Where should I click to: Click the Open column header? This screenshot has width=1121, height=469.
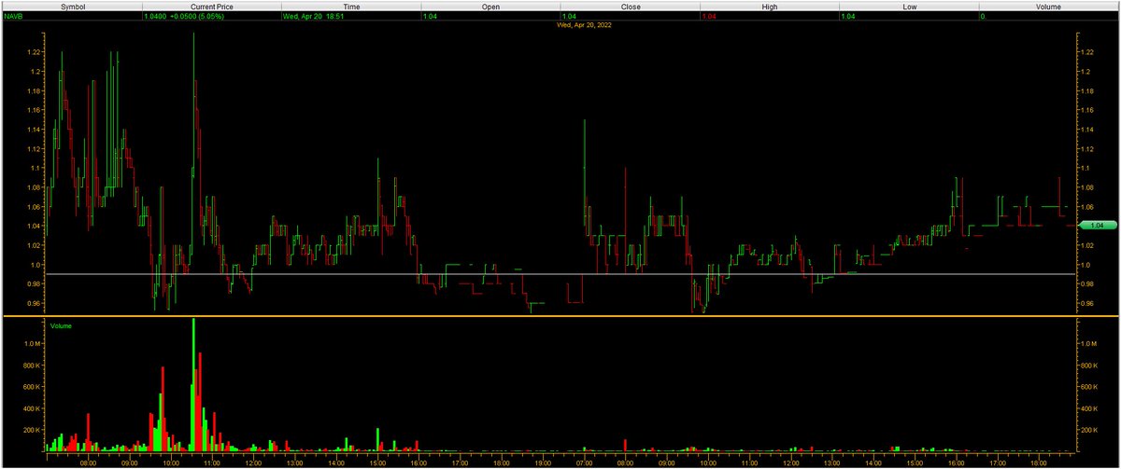point(490,6)
